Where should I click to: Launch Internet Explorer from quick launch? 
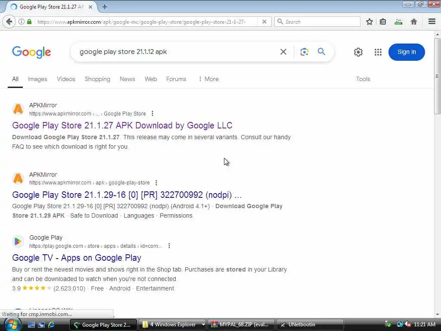(52, 325)
